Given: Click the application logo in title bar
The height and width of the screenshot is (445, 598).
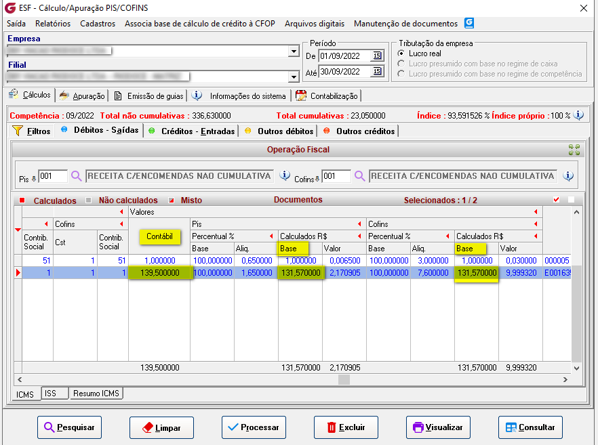Looking at the screenshot, I should pyautogui.click(x=10, y=7).
